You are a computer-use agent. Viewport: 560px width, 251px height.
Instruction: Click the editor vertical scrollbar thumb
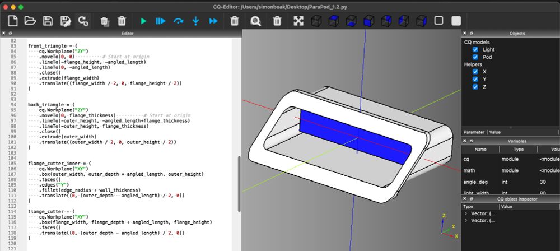(x=239, y=184)
